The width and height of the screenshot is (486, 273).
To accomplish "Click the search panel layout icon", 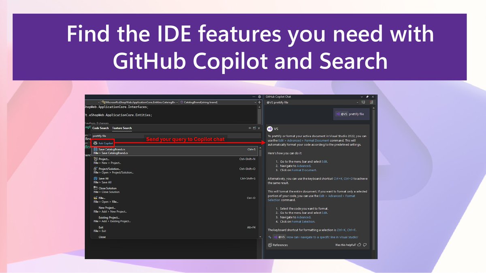I will [254, 128].
